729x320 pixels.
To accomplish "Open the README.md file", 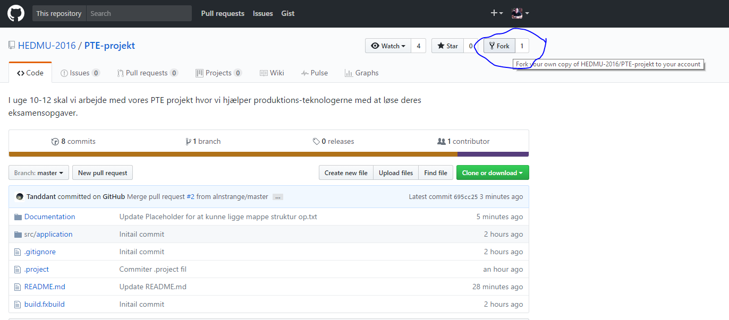I will [x=45, y=287].
